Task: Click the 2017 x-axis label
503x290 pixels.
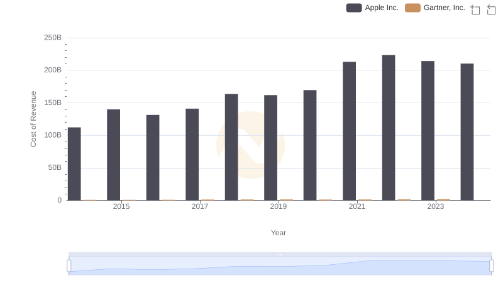Action: pyautogui.click(x=200, y=206)
